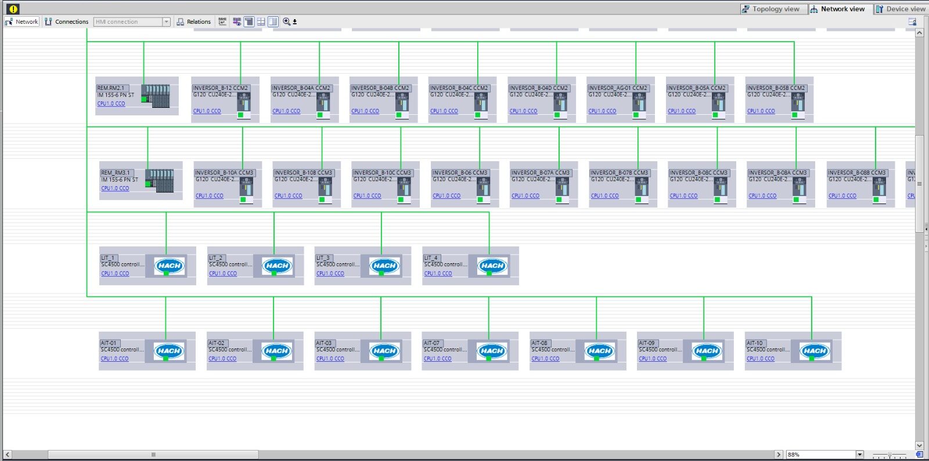Viewport: 929px width, 461px height.
Task: Click the Show addresses toolbar icon
Action: (222, 21)
